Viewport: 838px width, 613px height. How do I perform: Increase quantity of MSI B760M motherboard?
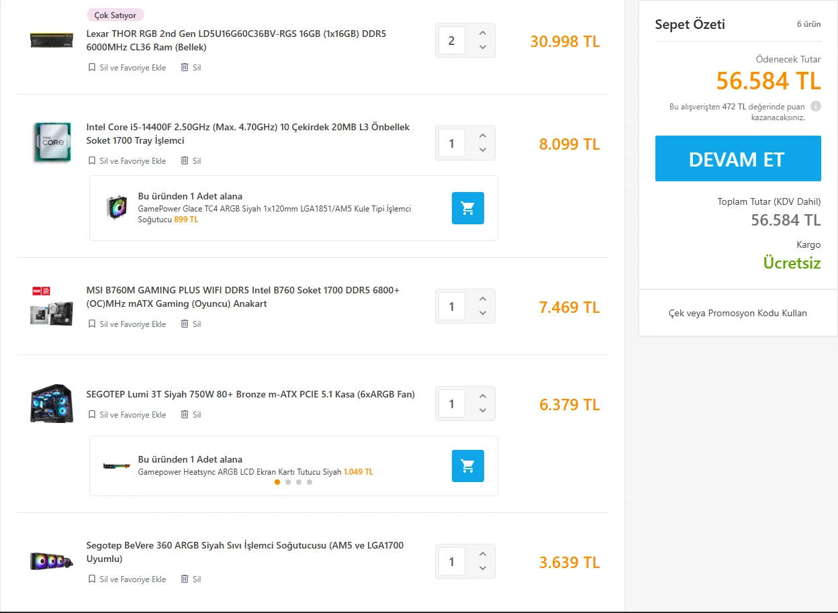tap(482, 299)
